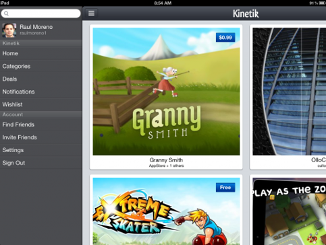326x245 pixels.
Task: Tap the hamburger menu icon
Action: coord(91,13)
